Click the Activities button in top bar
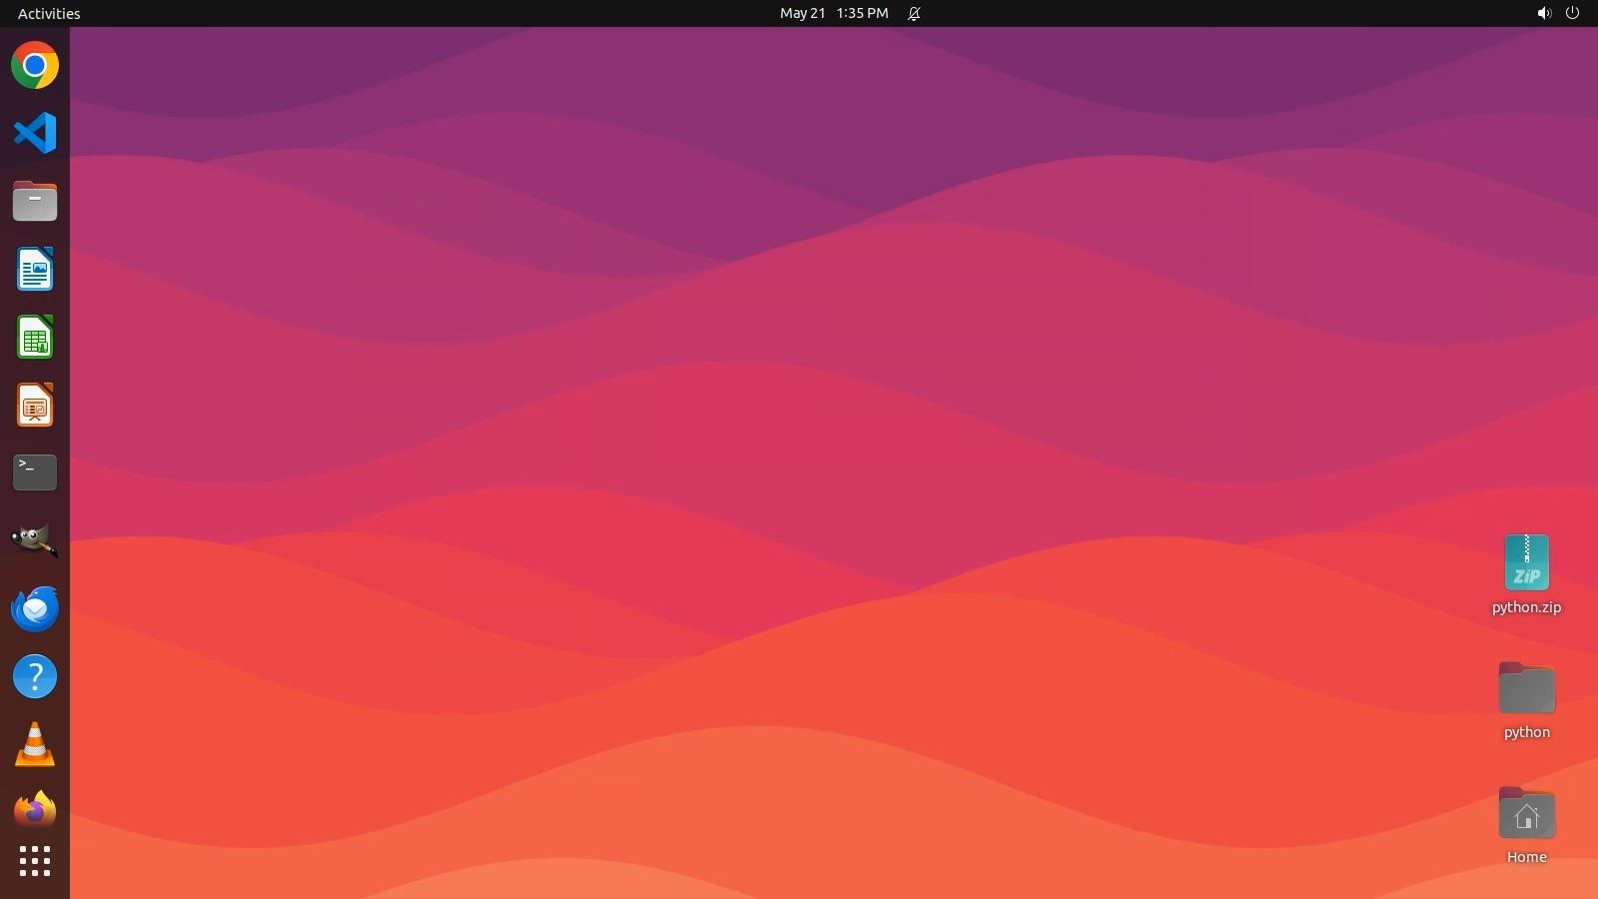Viewport: 1598px width, 899px height. [49, 13]
